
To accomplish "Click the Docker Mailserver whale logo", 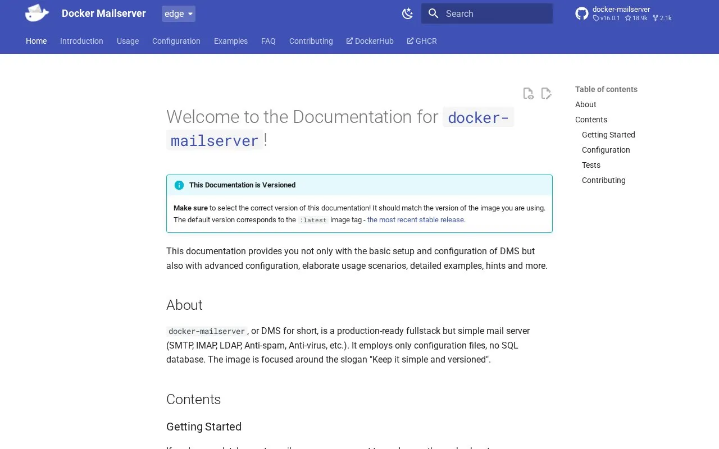I will coord(37,13).
